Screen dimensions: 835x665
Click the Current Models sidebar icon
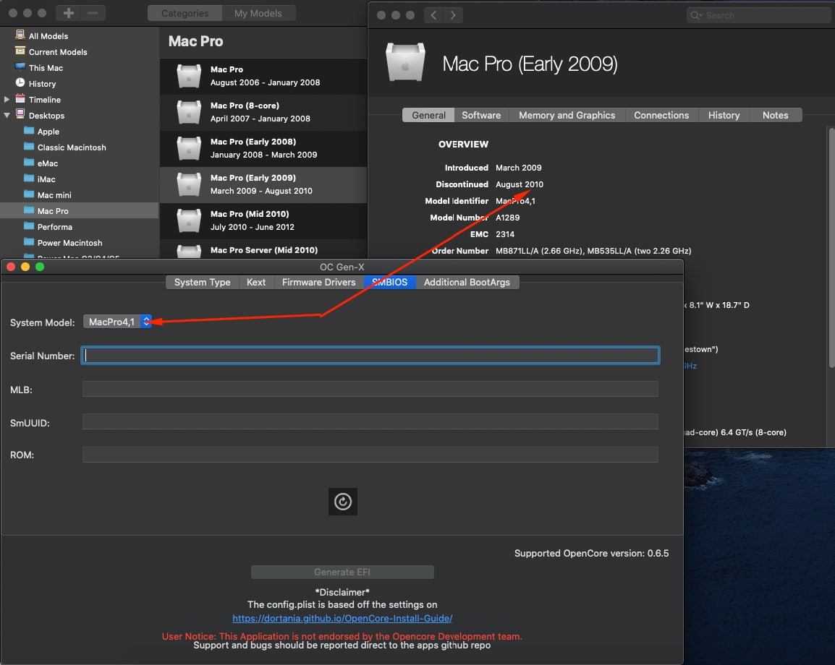click(20, 51)
